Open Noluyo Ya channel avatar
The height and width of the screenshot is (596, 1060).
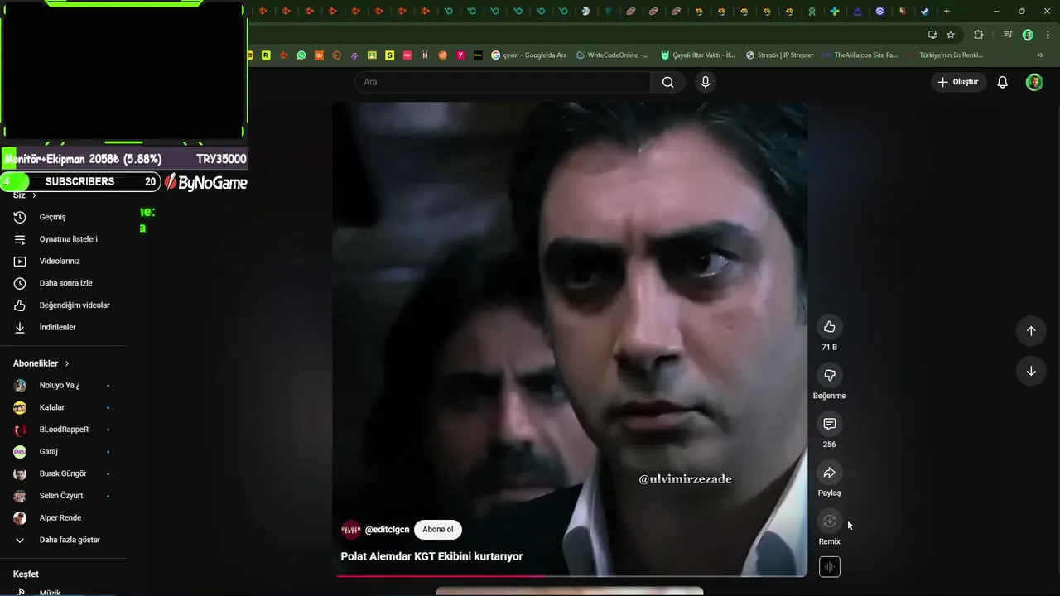[20, 386]
